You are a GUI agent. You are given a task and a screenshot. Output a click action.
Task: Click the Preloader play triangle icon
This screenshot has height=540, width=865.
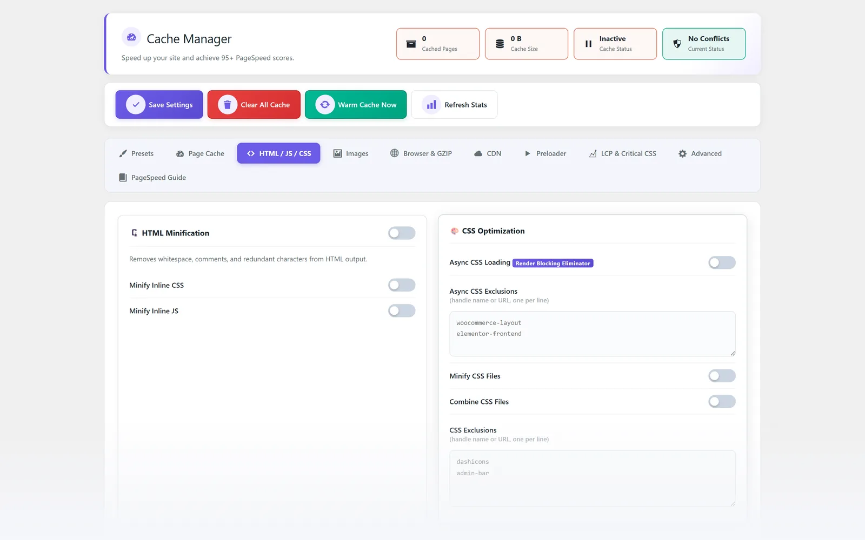(528, 153)
